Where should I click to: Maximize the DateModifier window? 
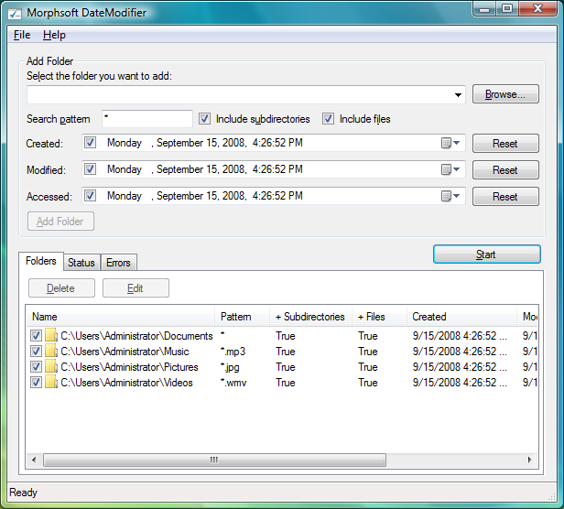point(507,8)
